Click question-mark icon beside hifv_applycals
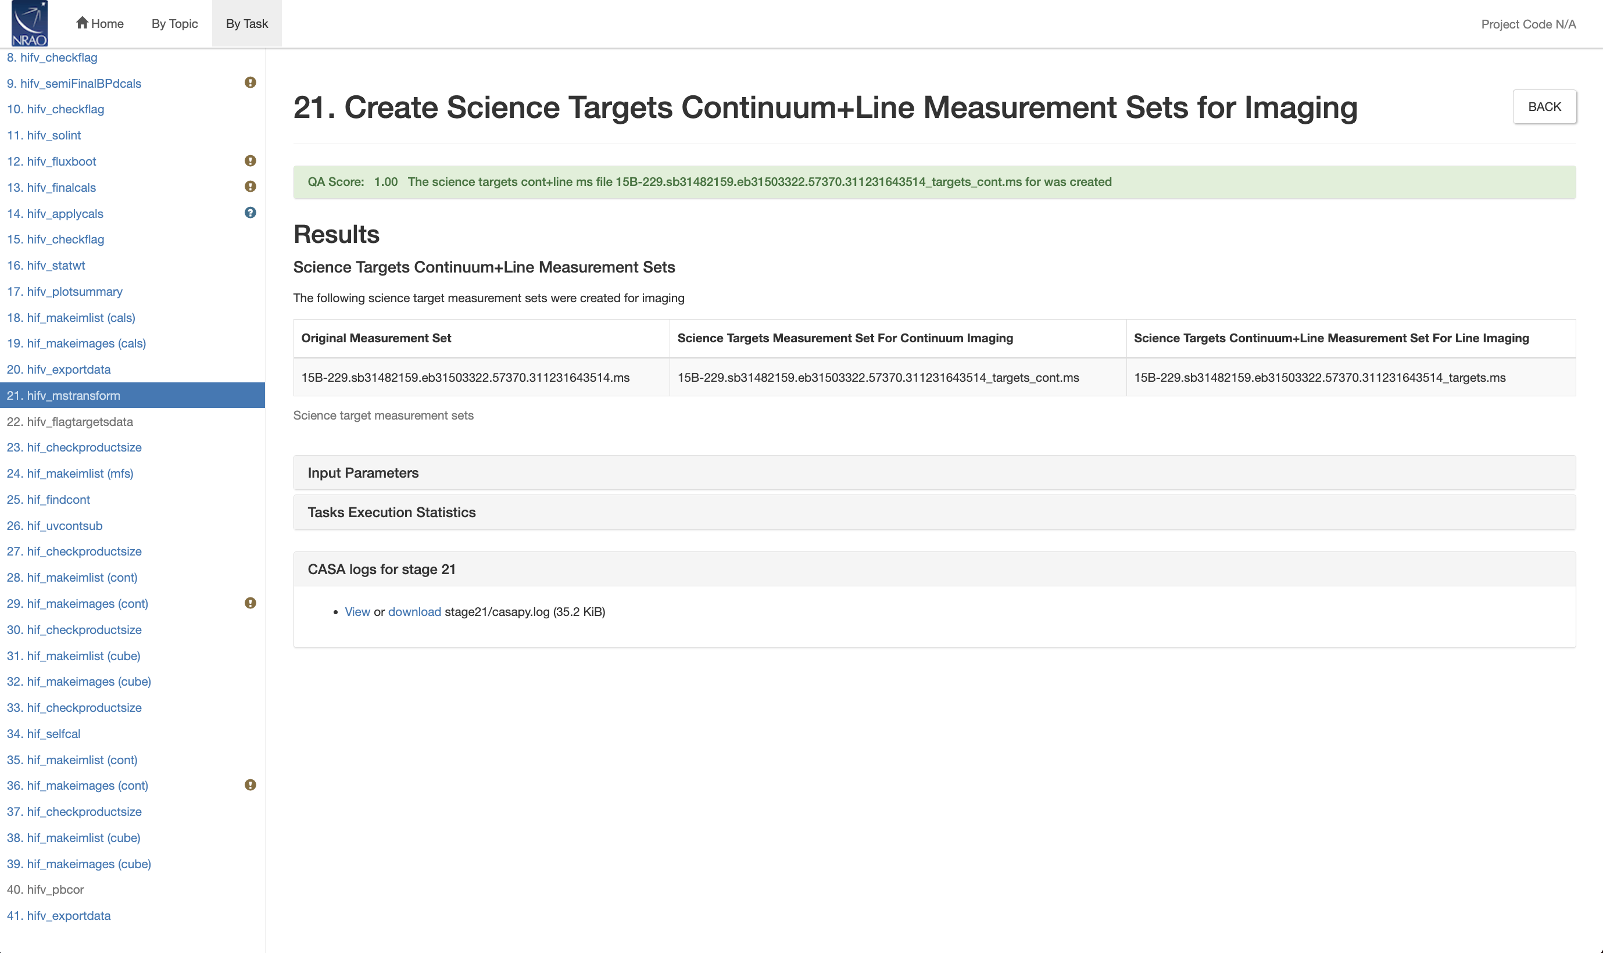This screenshot has height=953, width=1603. point(251,213)
